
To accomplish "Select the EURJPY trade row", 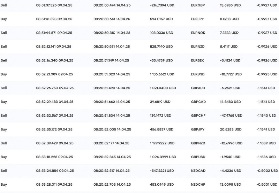I will coord(139,19).
